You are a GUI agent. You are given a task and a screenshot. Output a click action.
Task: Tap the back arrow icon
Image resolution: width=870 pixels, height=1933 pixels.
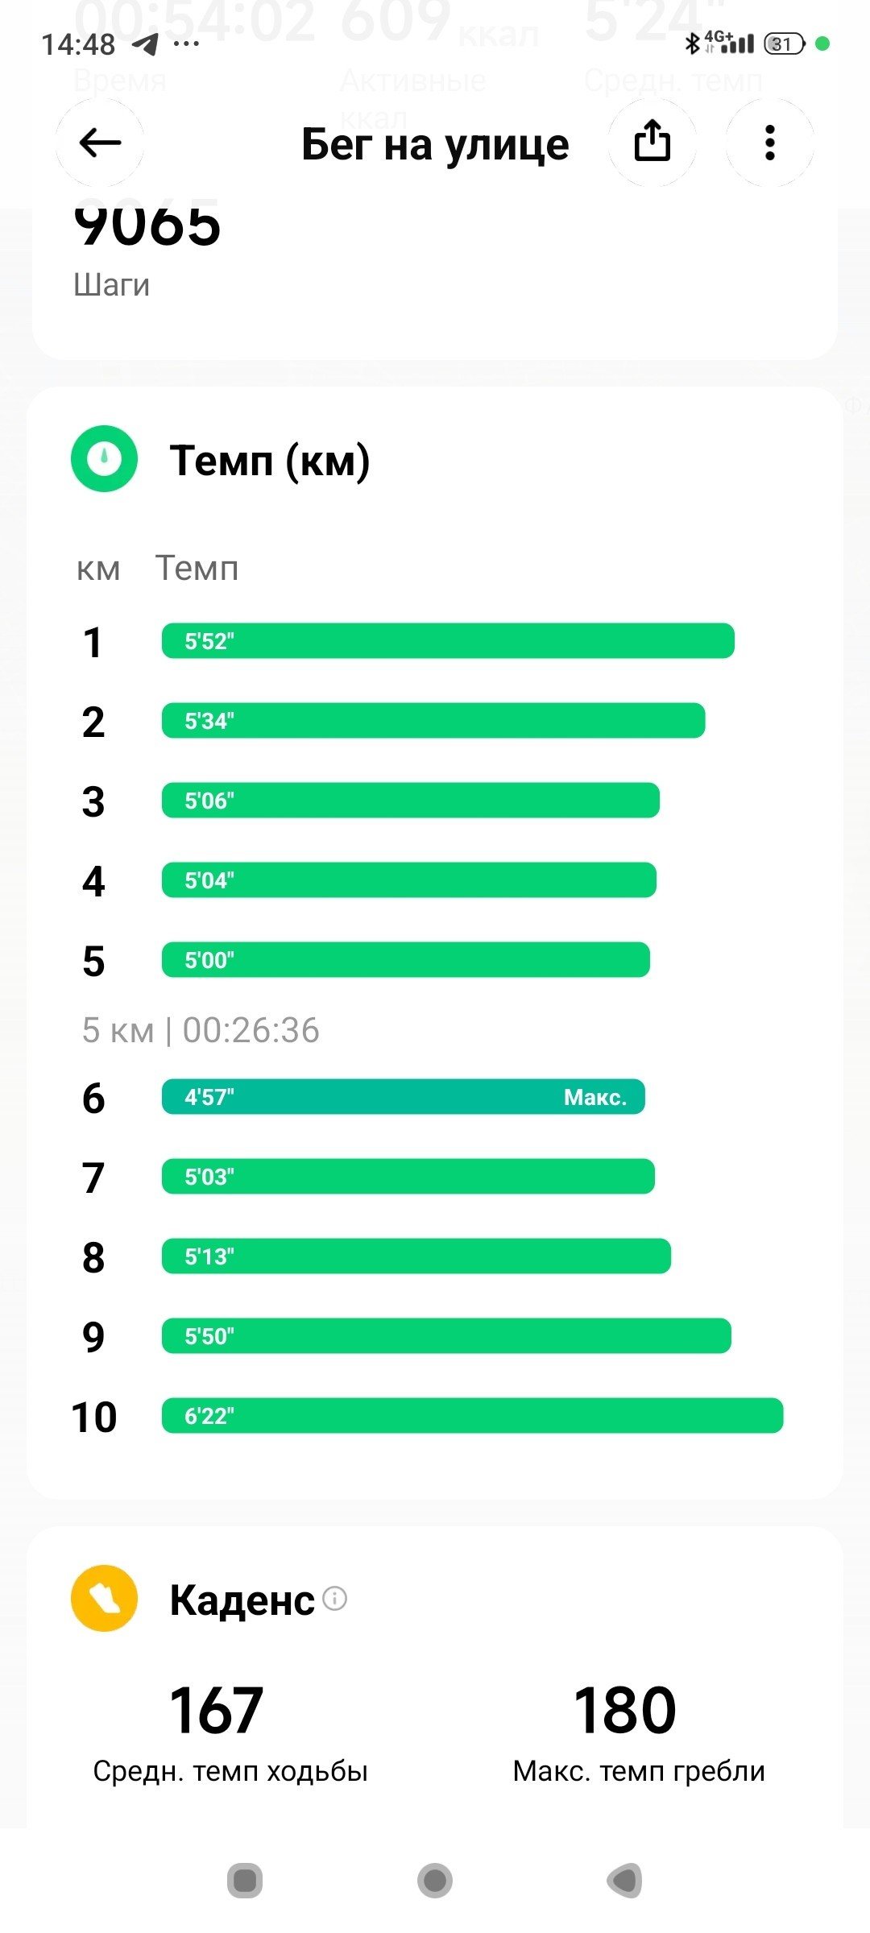(x=100, y=143)
